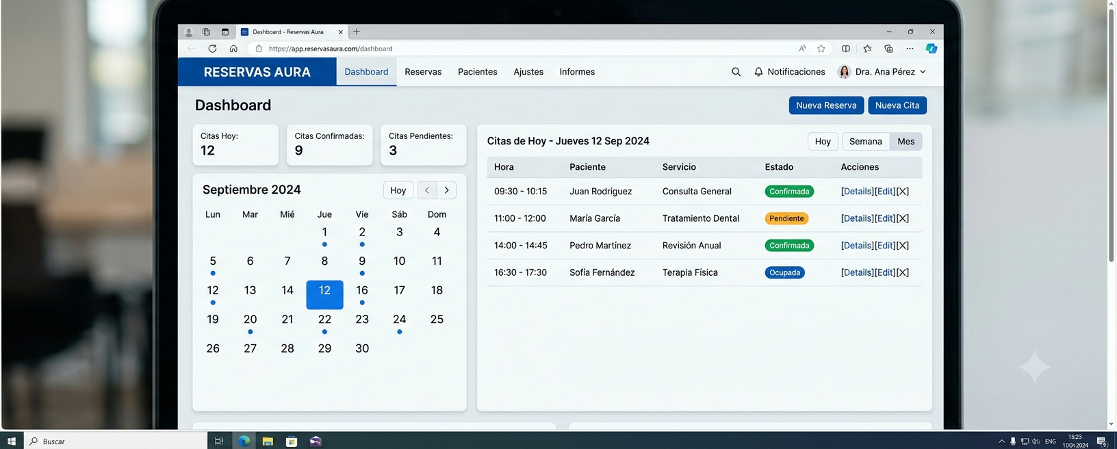Refresh the browser page
The width and height of the screenshot is (1117, 449).
(x=212, y=49)
